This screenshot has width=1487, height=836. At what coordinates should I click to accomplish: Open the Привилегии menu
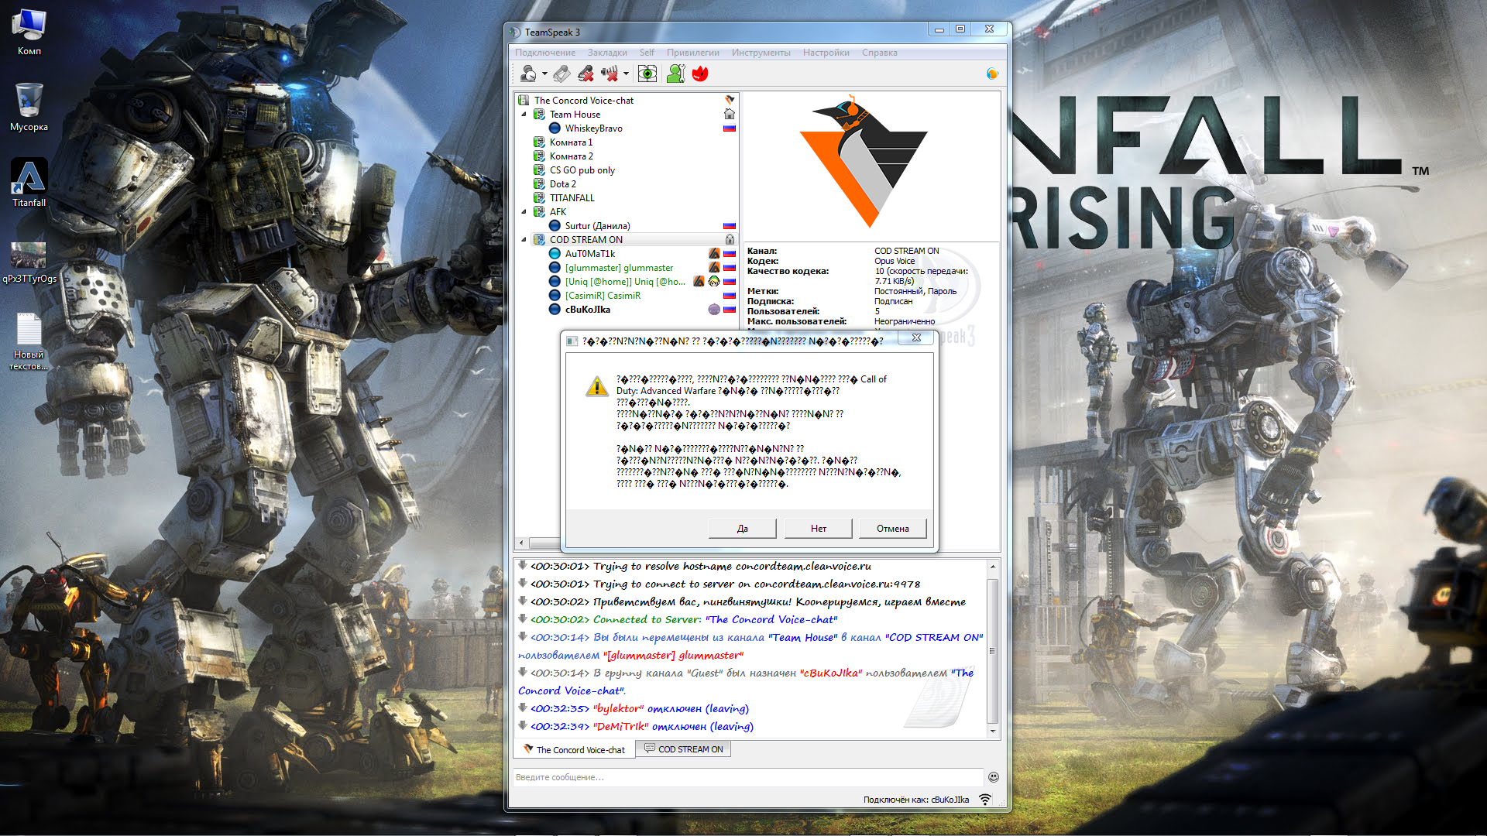click(693, 53)
